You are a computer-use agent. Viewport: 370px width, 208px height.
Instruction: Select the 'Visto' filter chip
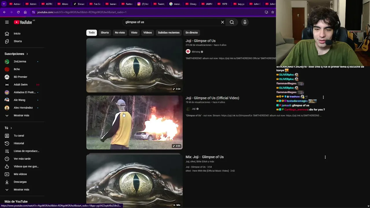[x=134, y=33]
